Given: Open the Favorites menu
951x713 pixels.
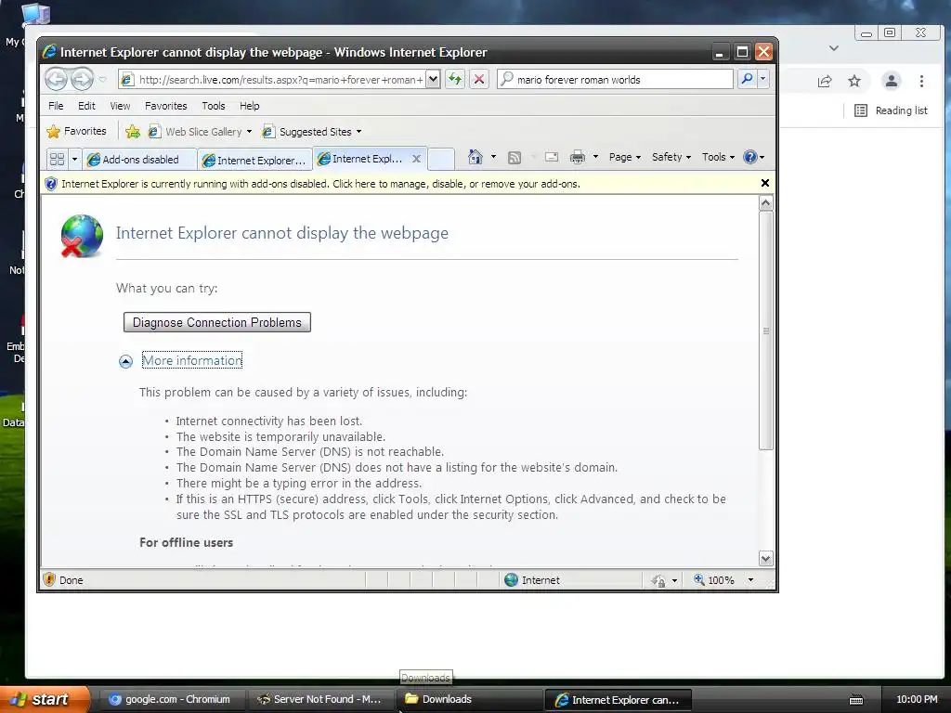Looking at the screenshot, I should pos(165,106).
